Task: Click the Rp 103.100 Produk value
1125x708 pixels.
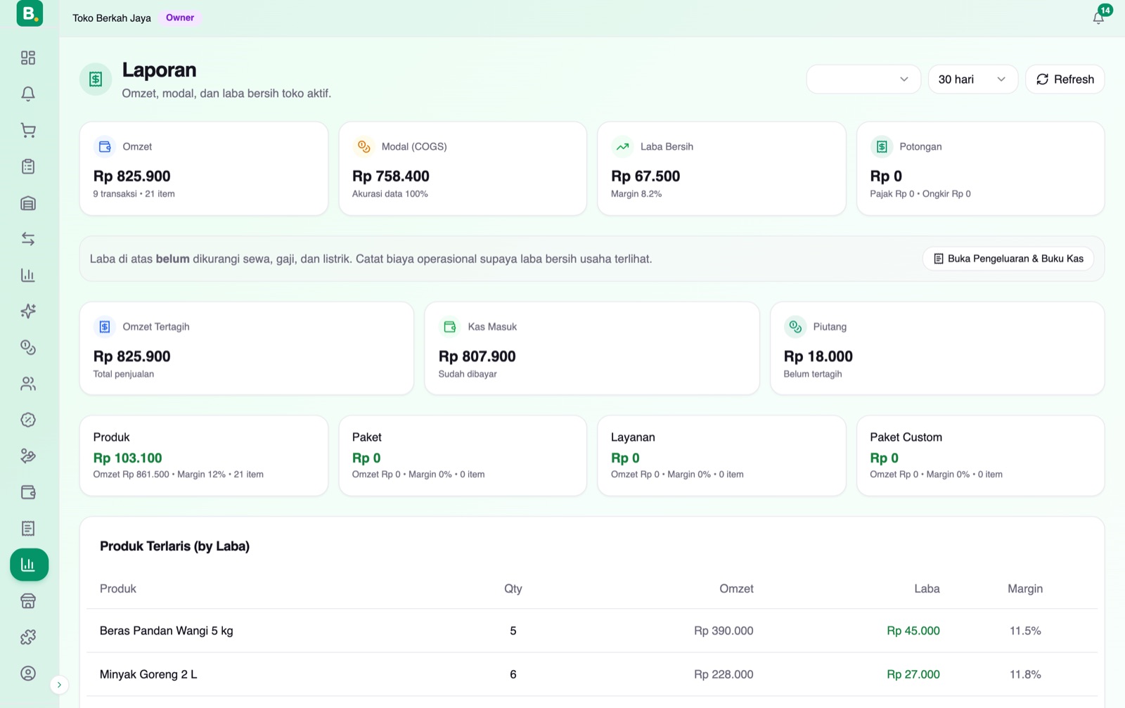Action: click(128, 458)
